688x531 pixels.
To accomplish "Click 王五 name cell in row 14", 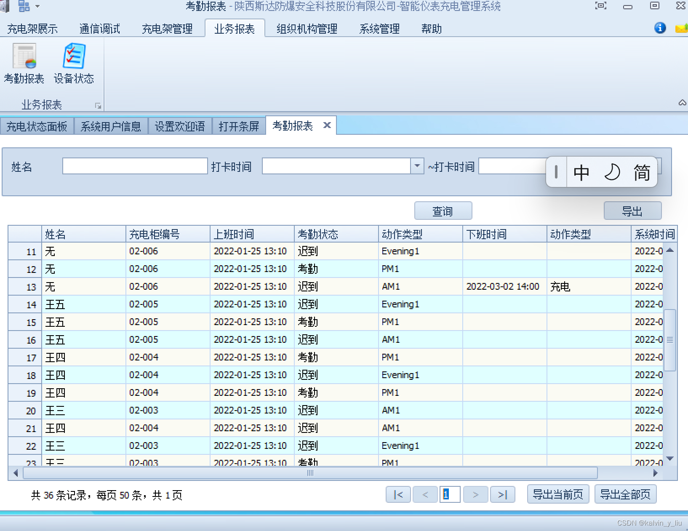I will [x=84, y=304].
